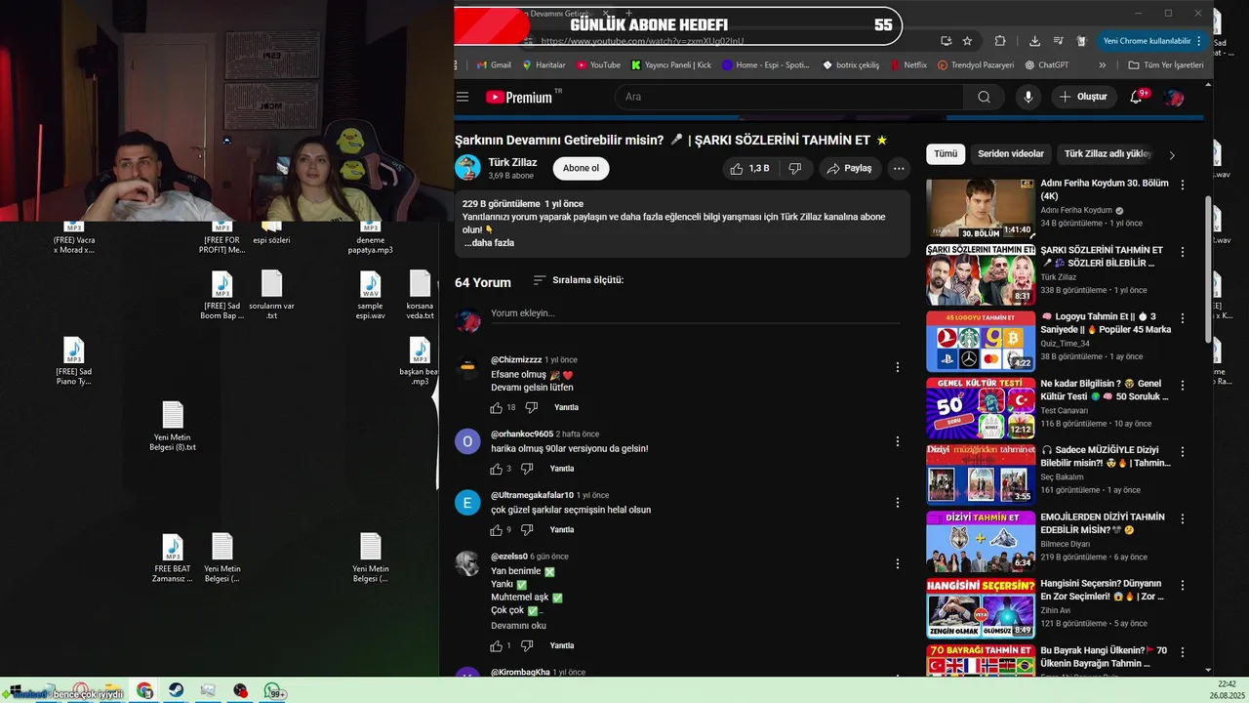This screenshot has height=703, width=1249.
Task: Select sorularım var .txt desktop file
Action: click(271, 296)
